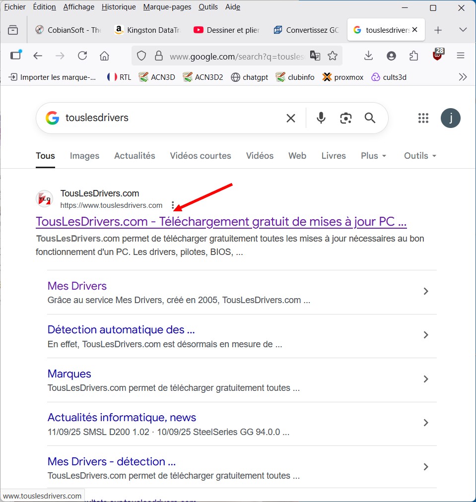Search by image with Google Lens

point(345,118)
